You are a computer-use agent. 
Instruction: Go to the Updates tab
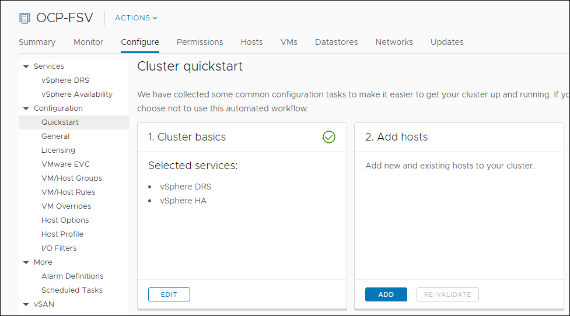447,42
